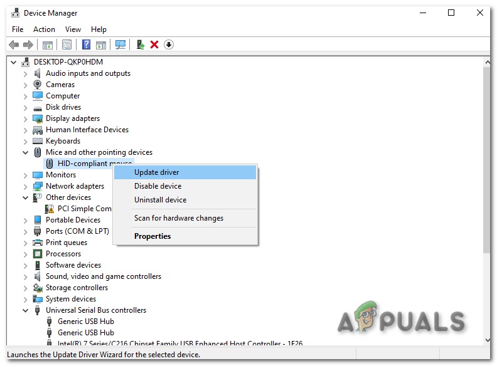This screenshot has width=497, height=366.
Task: Click the Disk drives icon
Action: click(x=38, y=108)
